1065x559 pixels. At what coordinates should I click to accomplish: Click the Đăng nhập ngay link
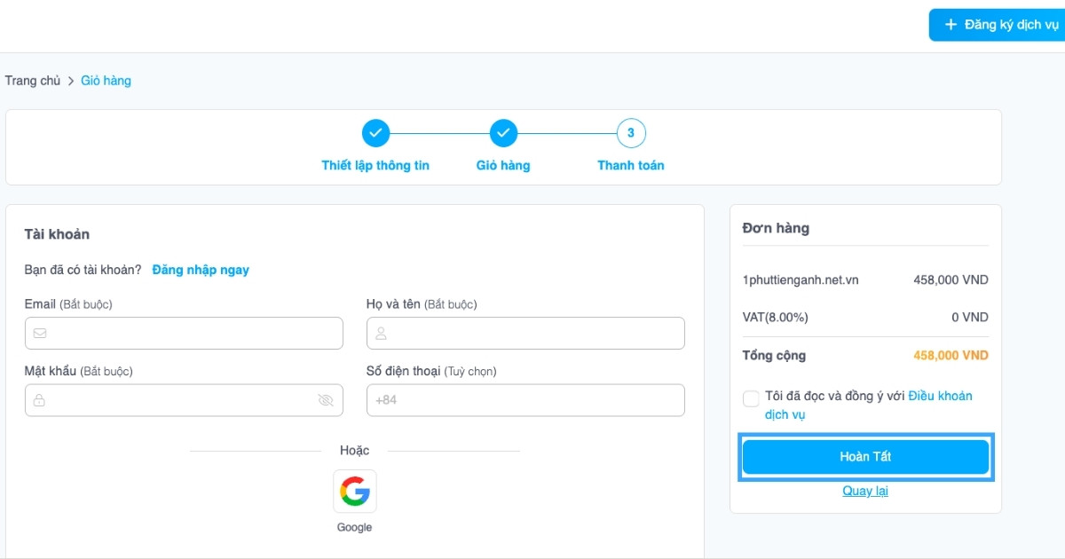point(201,269)
